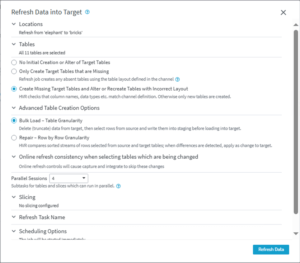This screenshot has height=263, width=300.
Task: Open the Parallel Sessions dropdown
Action: pos(69,178)
